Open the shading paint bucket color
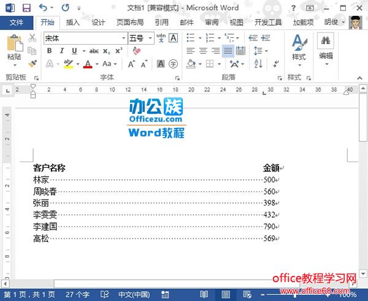368x301 pixels. (191, 64)
